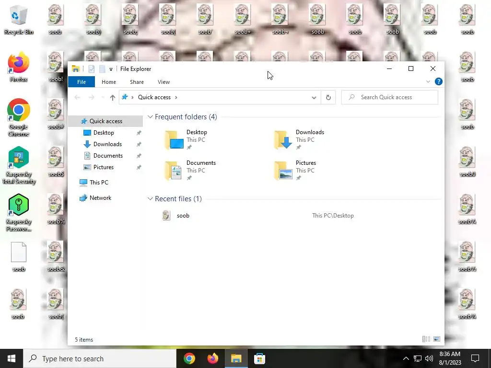This screenshot has width=491, height=368.
Task: Select the soob+ desktop icon
Action: [x=243, y=19]
